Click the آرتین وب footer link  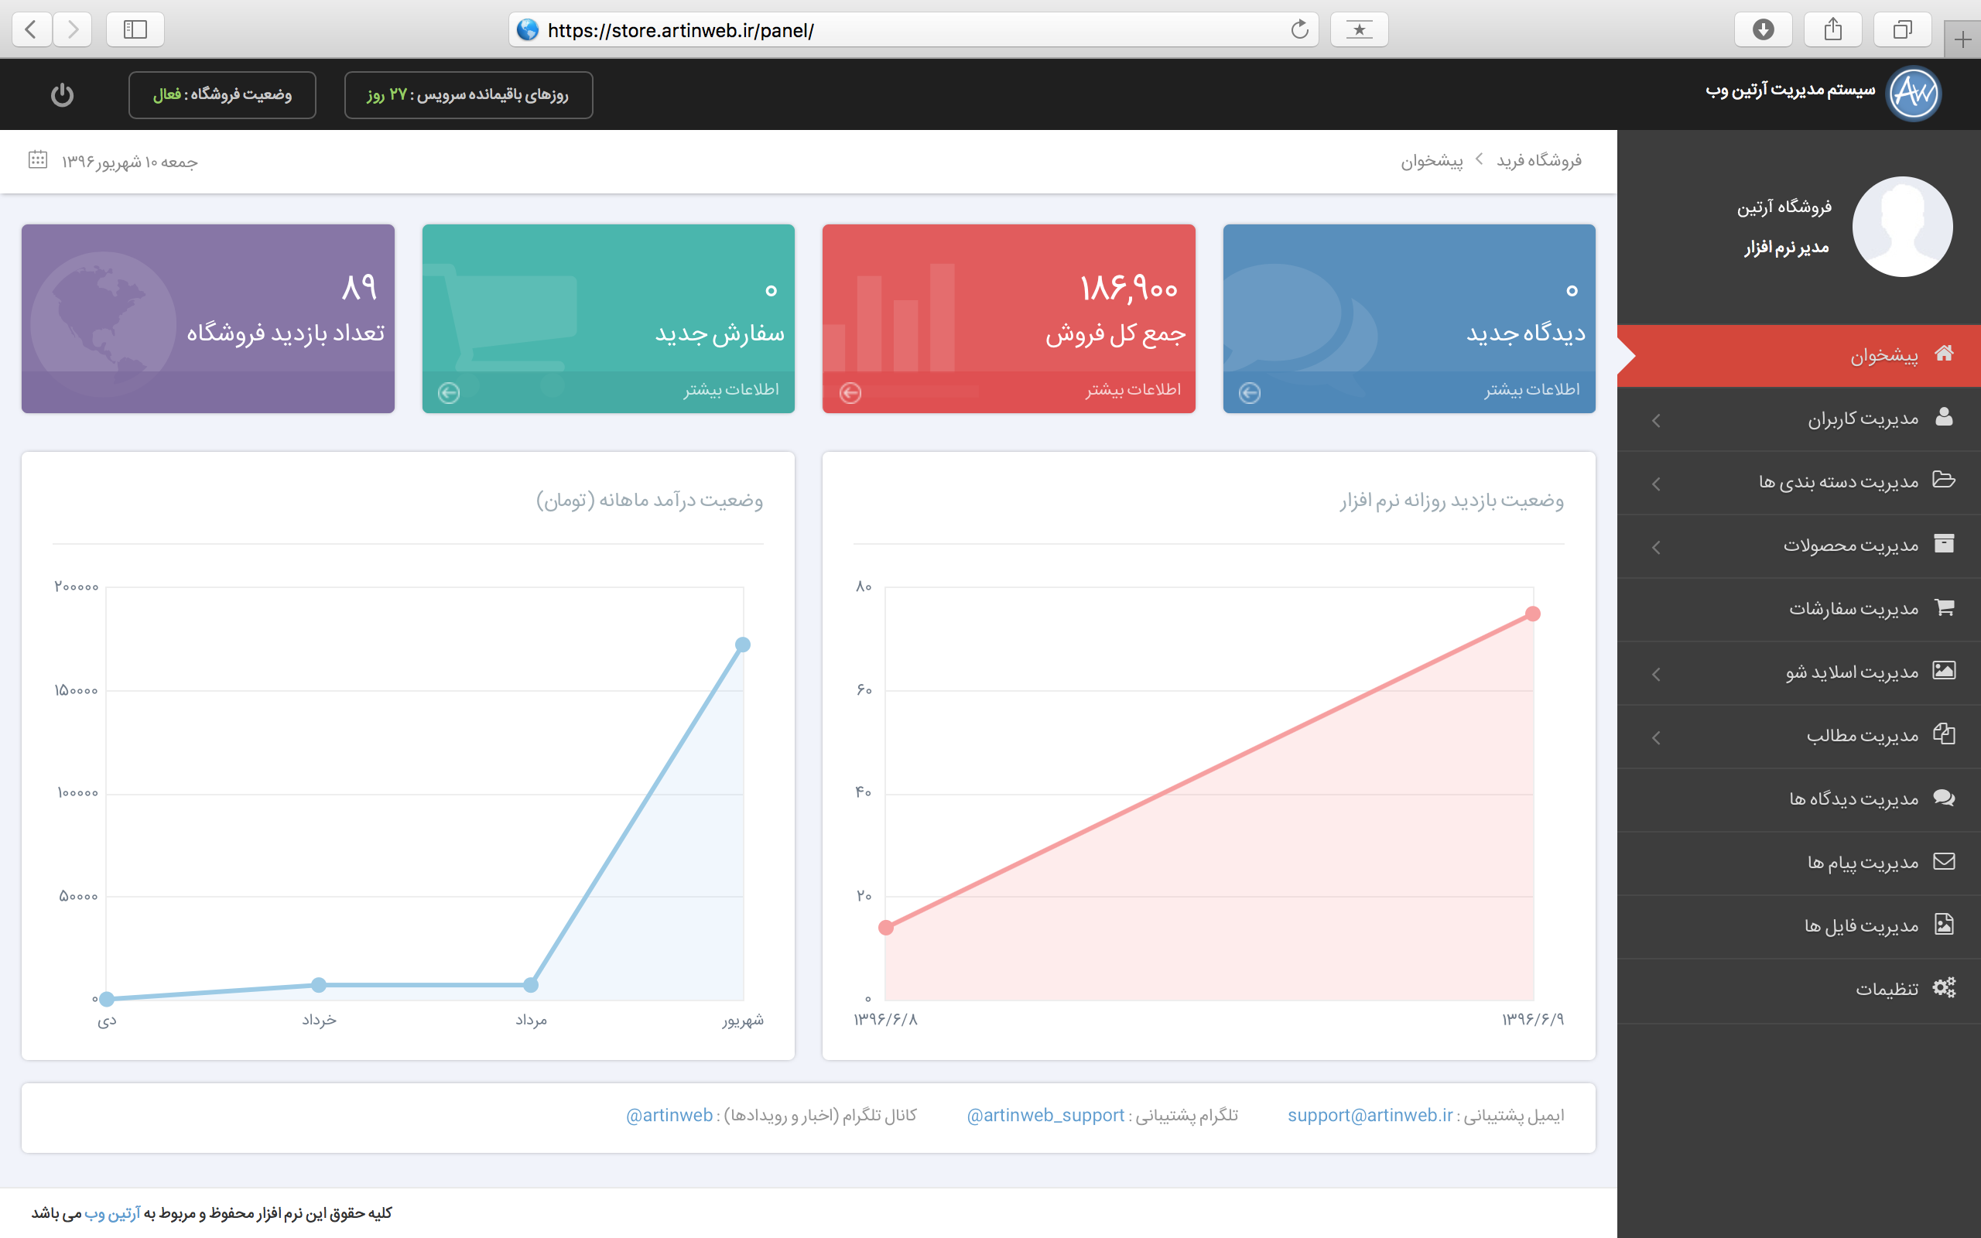click(112, 1212)
